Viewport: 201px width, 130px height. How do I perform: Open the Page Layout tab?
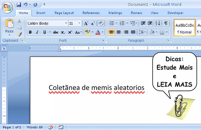click(64, 13)
